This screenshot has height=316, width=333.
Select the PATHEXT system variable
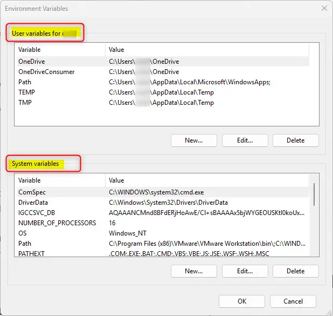pos(163,253)
